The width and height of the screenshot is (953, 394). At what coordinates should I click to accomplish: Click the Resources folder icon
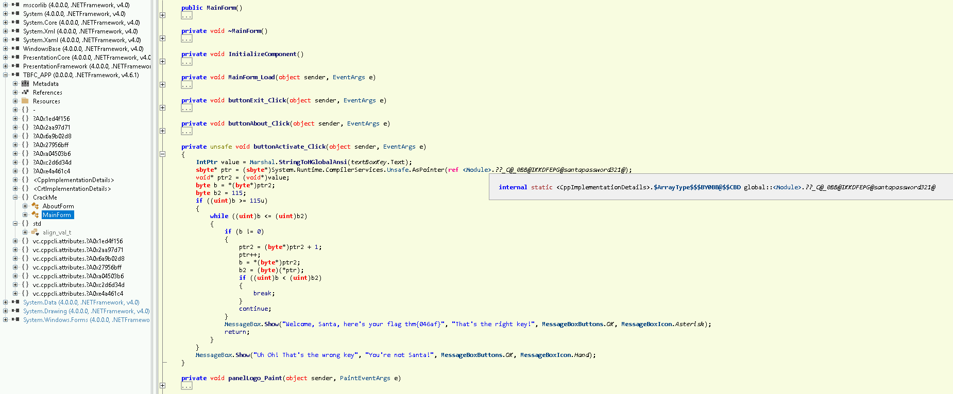click(25, 101)
